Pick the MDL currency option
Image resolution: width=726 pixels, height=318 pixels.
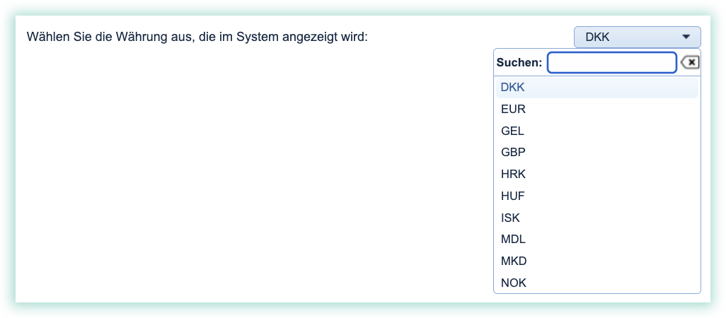[x=512, y=240]
